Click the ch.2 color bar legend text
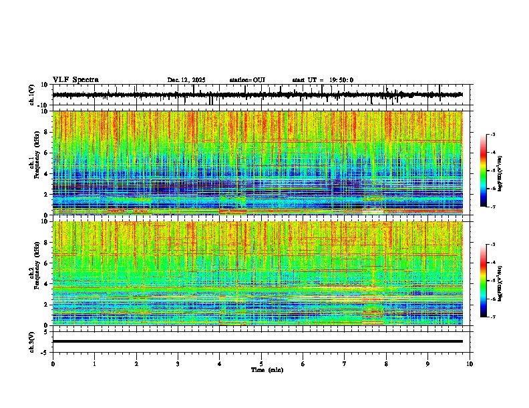The width and height of the screenshot is (529, 408). (500, 283)
